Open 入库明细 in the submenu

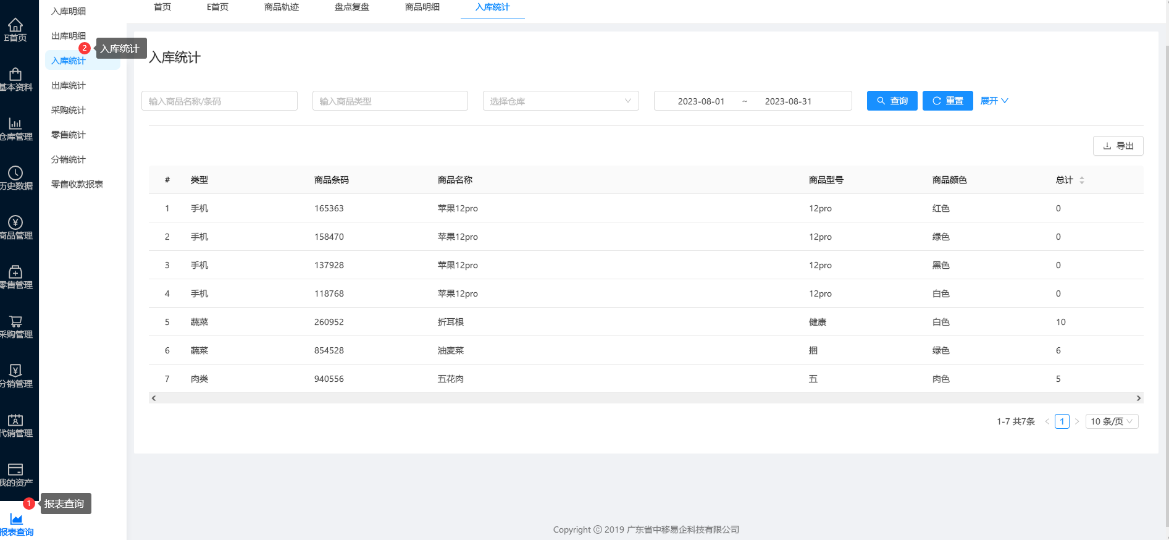[x=69, y=11]
